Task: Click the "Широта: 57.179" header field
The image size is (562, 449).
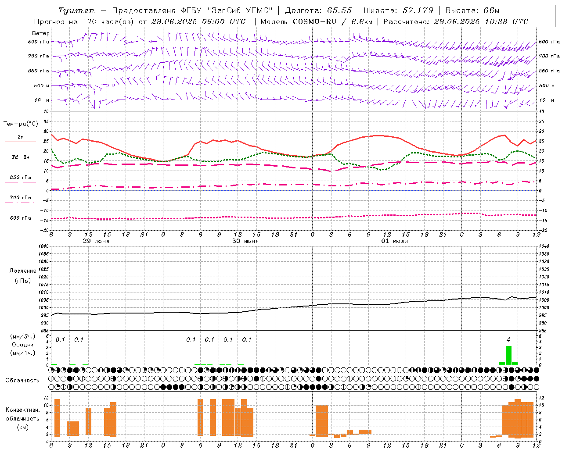Action: tap(399, 11)
